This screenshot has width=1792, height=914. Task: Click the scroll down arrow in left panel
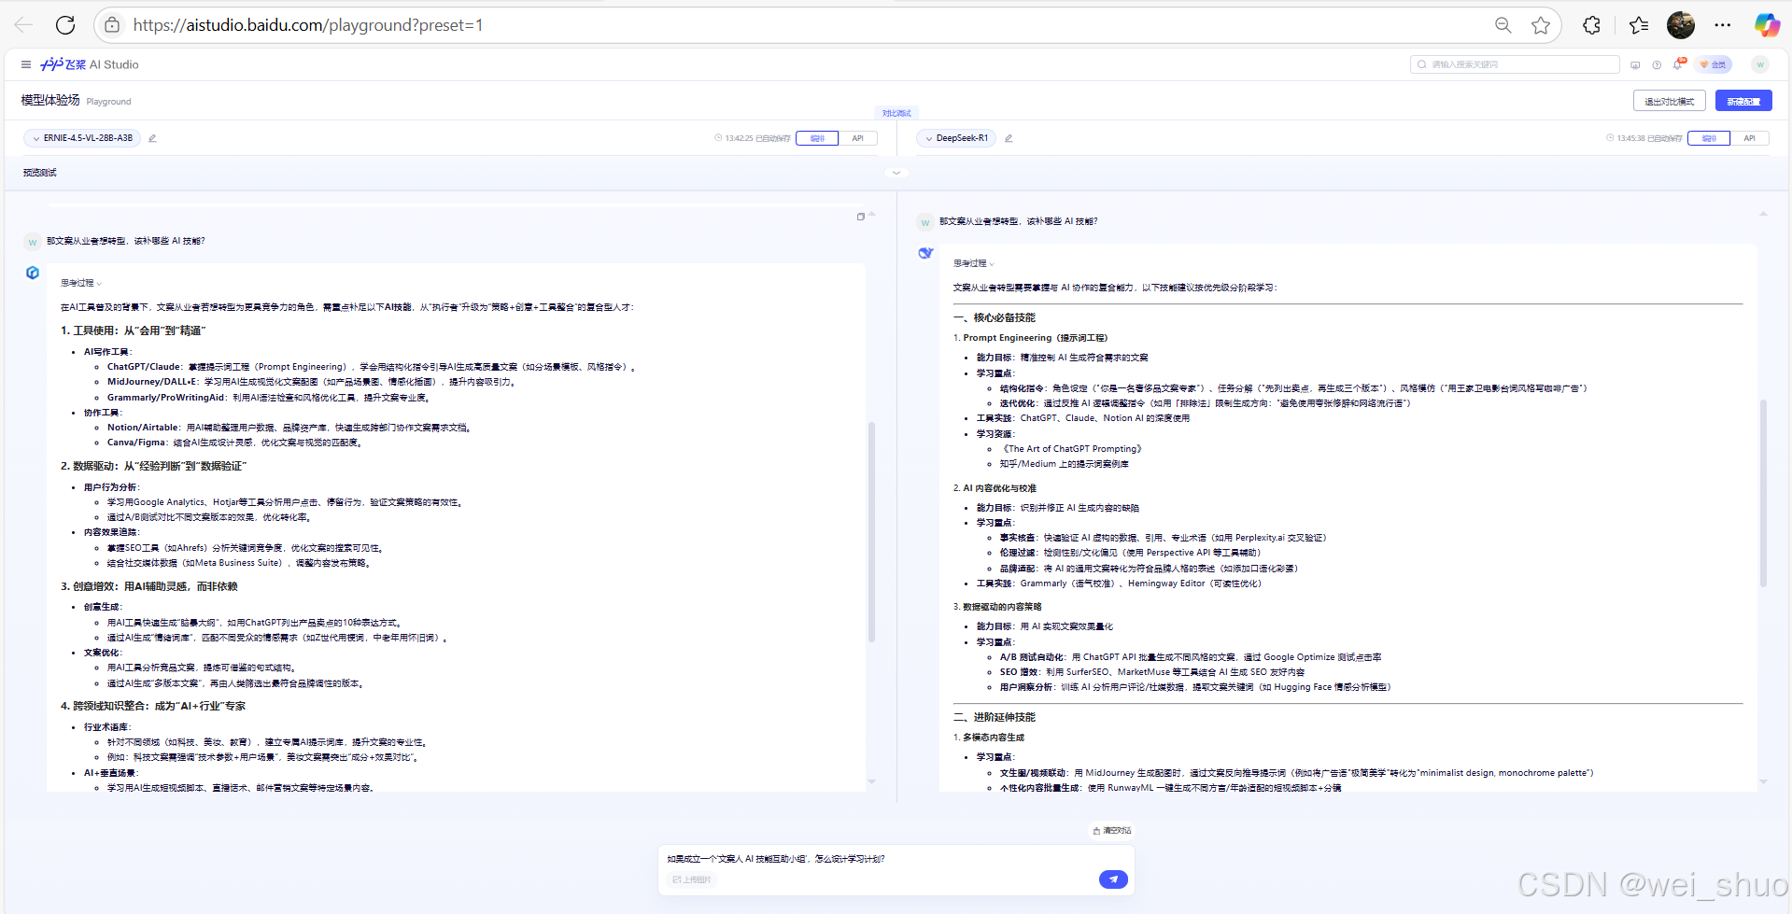tap(872, 782)
